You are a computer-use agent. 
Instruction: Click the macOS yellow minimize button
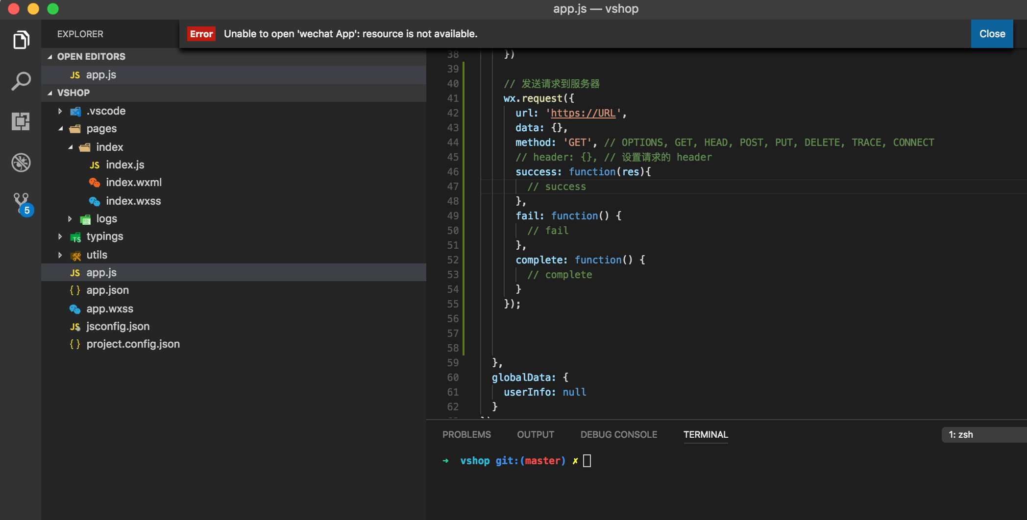coord(33,9)
